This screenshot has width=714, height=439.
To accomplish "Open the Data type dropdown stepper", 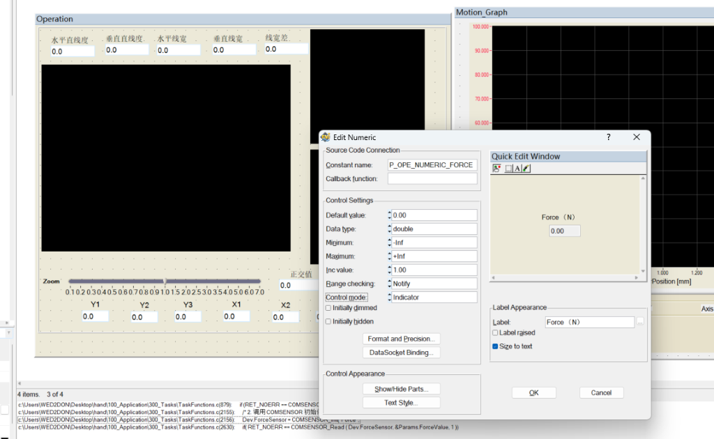I will 389,229.
